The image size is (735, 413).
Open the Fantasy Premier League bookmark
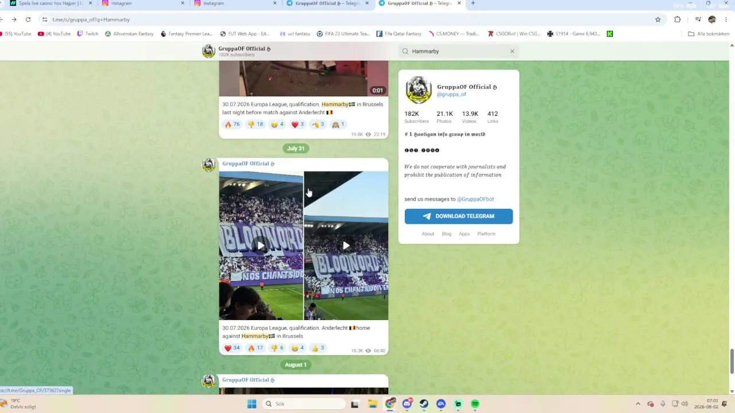coord(187,34)
